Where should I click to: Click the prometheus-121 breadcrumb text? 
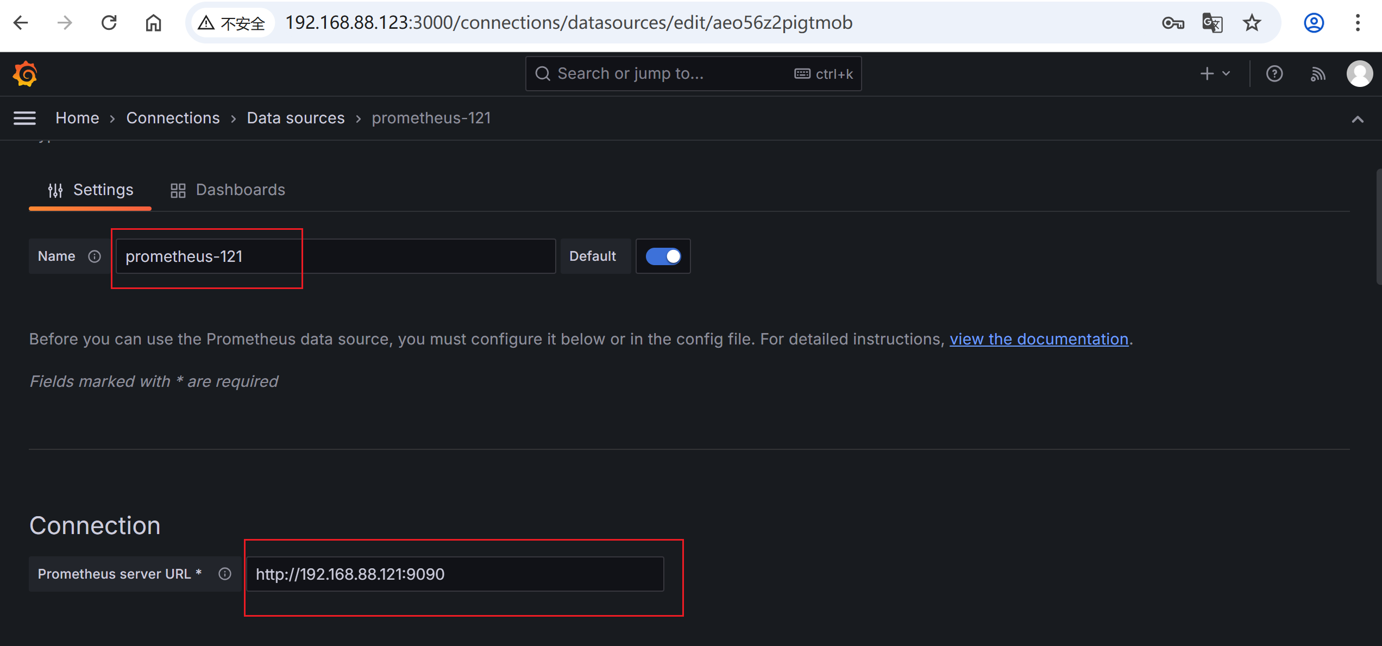coord(431,118)
